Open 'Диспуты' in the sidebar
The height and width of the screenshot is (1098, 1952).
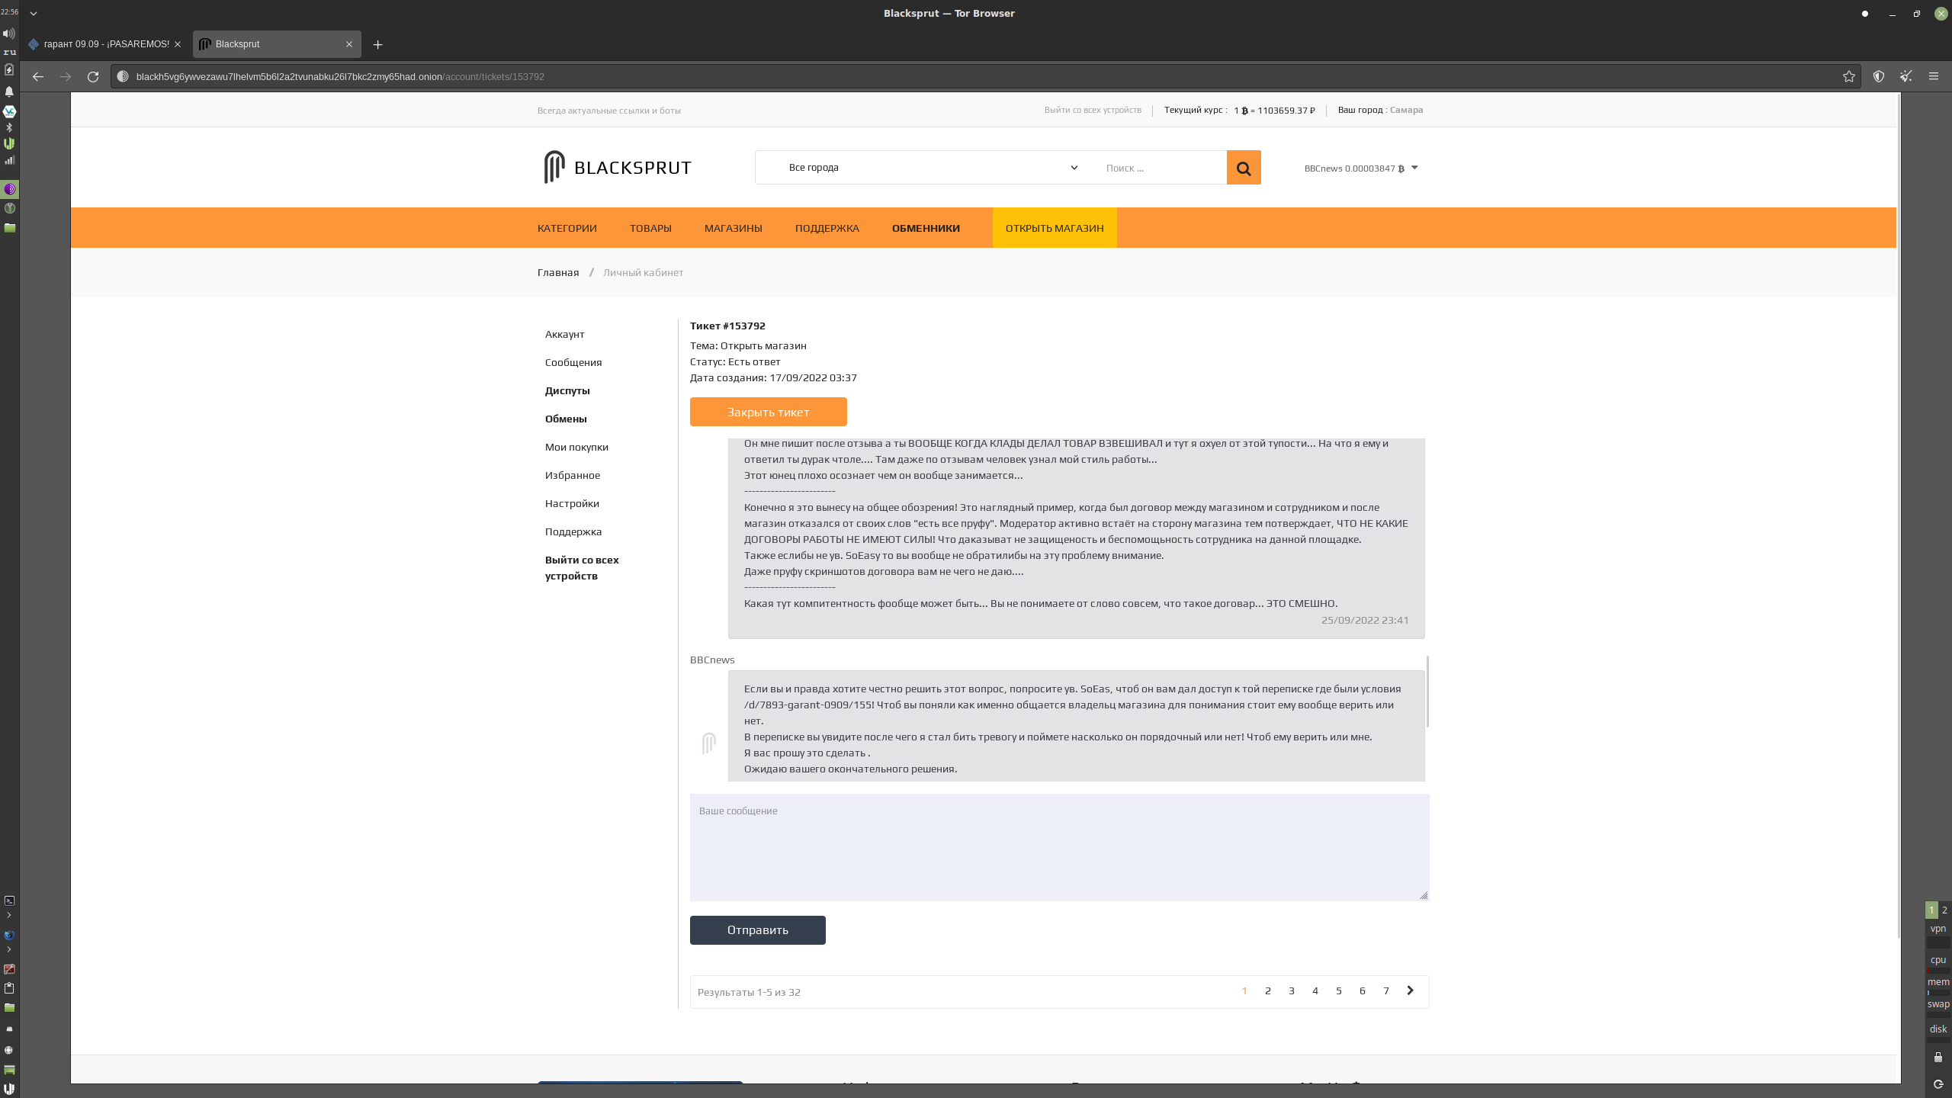click(x=567, y=390)
